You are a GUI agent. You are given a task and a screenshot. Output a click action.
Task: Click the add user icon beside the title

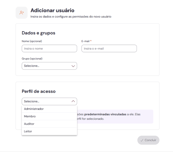click(x=22, y=13)
